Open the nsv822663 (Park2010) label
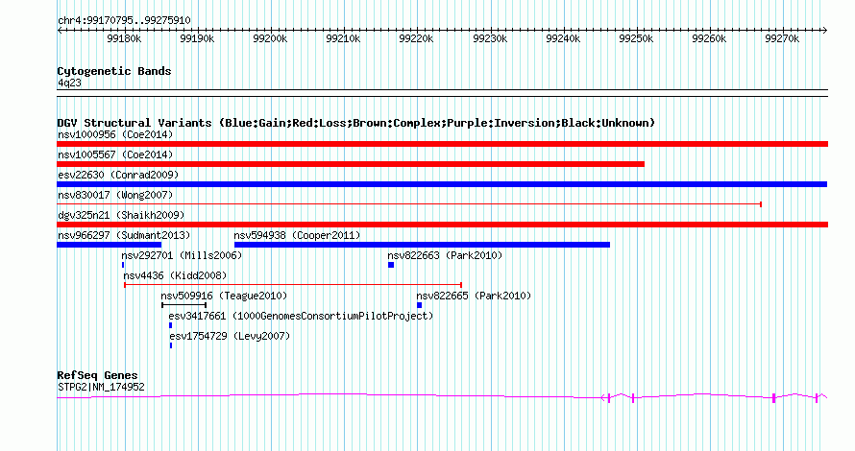The height and width of the screenshot is (451, 855). [445, 255]
